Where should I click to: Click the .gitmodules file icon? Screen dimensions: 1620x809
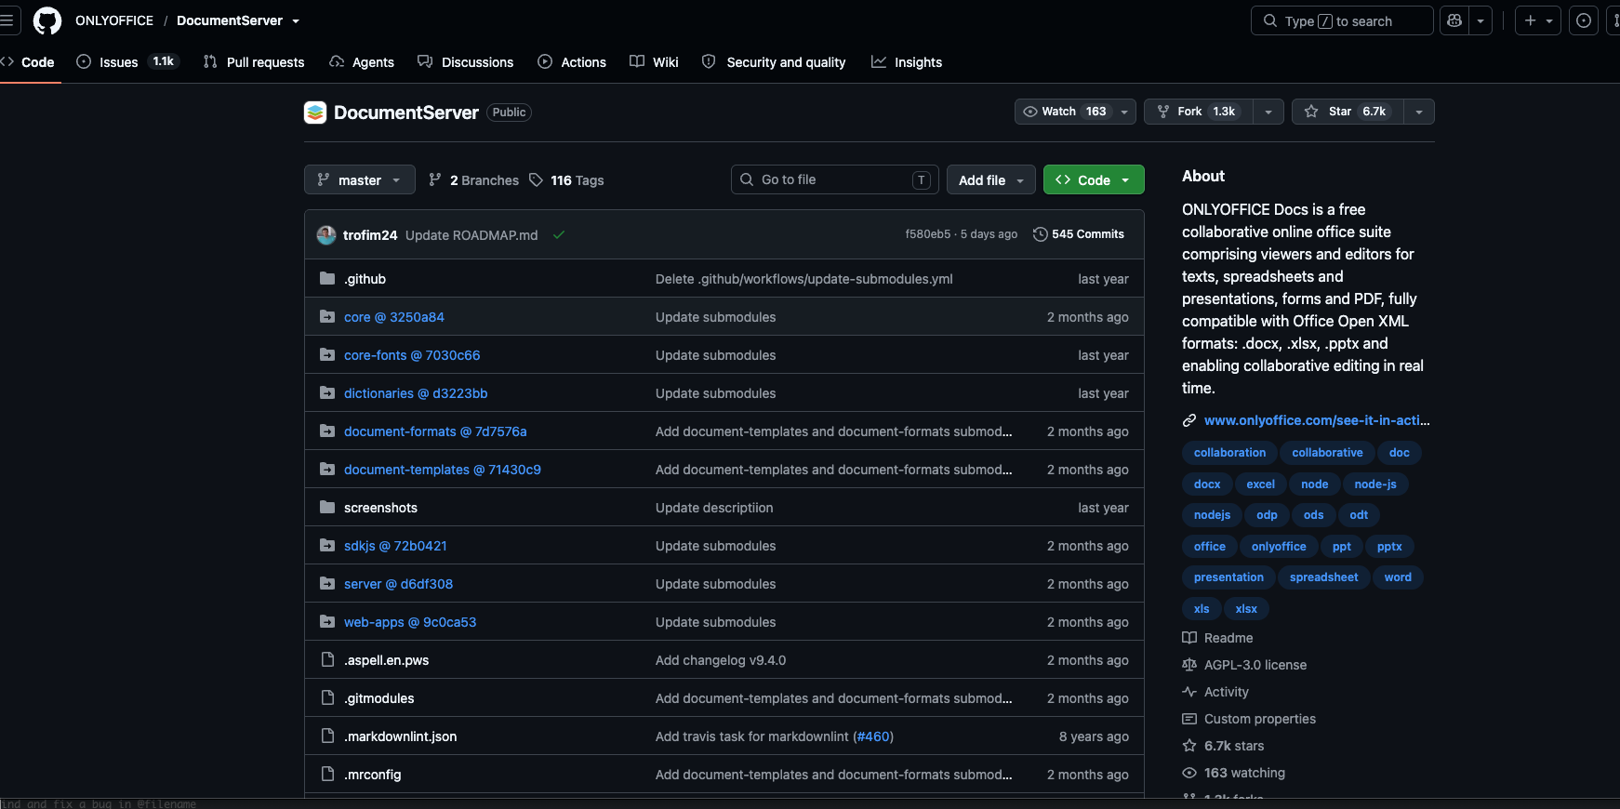(327, 698)
